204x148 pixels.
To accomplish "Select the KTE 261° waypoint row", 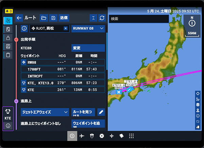I will pos(63,90).
